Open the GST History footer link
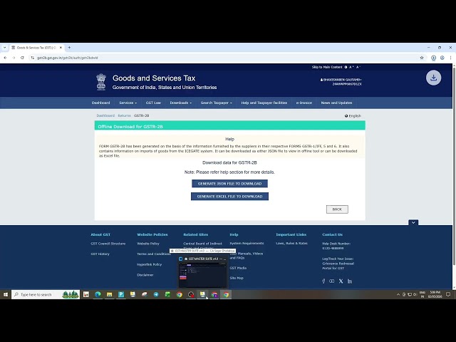The width and height of the screenshot is (456, 342). 100,254
